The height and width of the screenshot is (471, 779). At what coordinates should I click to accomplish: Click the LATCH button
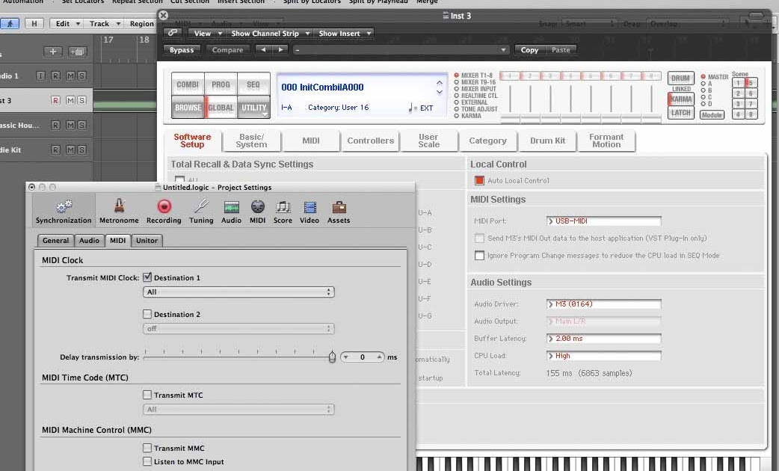(680, 113)
